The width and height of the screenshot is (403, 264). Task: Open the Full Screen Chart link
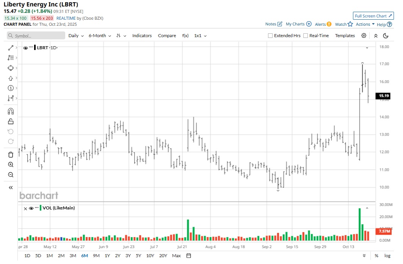373,16
